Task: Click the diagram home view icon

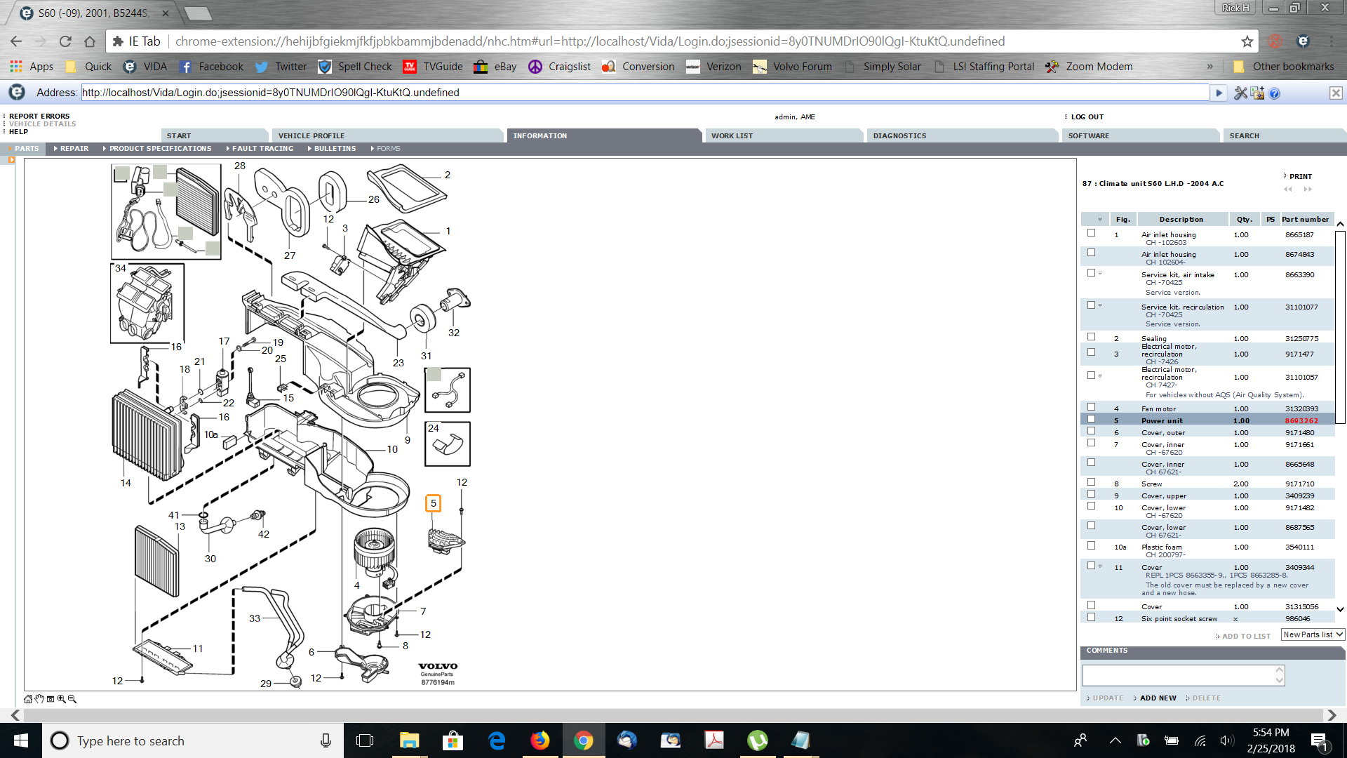Action: click(28, 699)
